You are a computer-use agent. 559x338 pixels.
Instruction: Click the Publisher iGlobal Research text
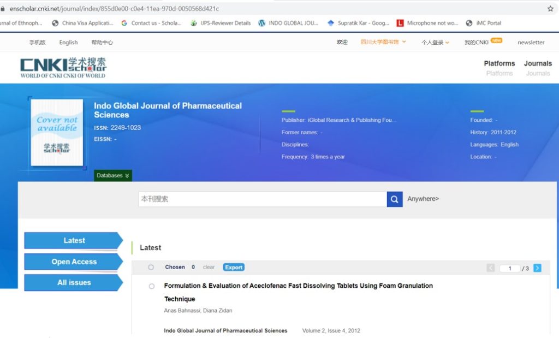[x=339, y=120]
